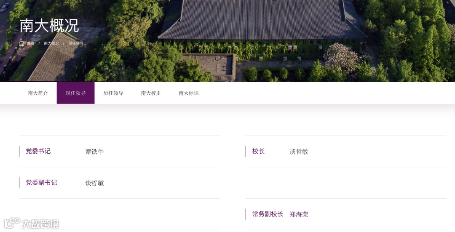Screen dimensions: 455x232
Task: Go to 南大校史 tab
Action: (x=151, y=93)
